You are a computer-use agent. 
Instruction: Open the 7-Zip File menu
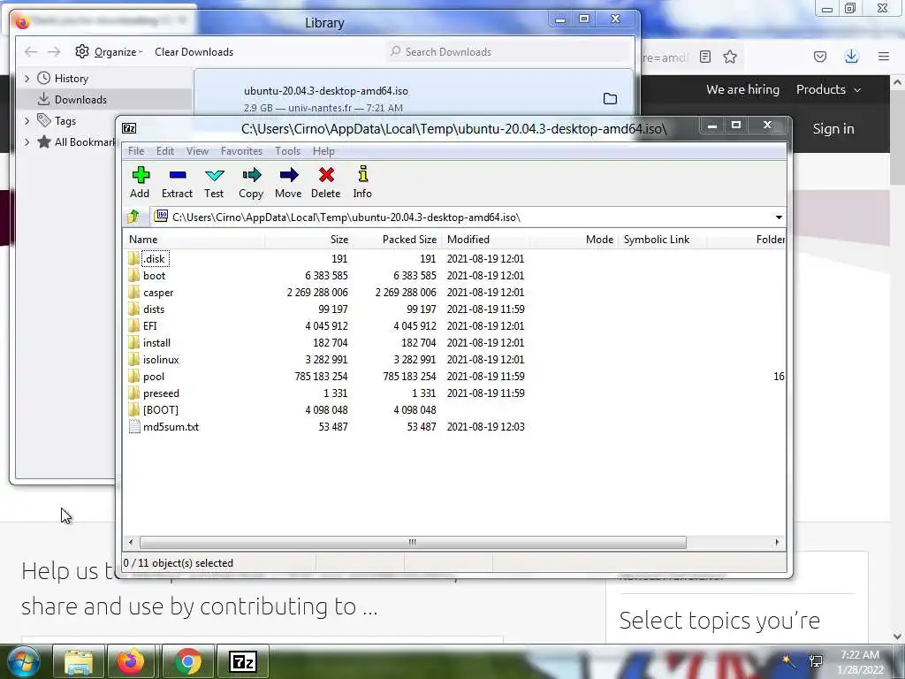[x=136, y=150]
